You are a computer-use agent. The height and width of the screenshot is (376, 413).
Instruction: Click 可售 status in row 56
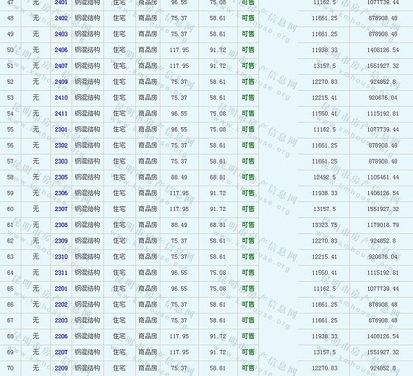[x=248, y=145]
